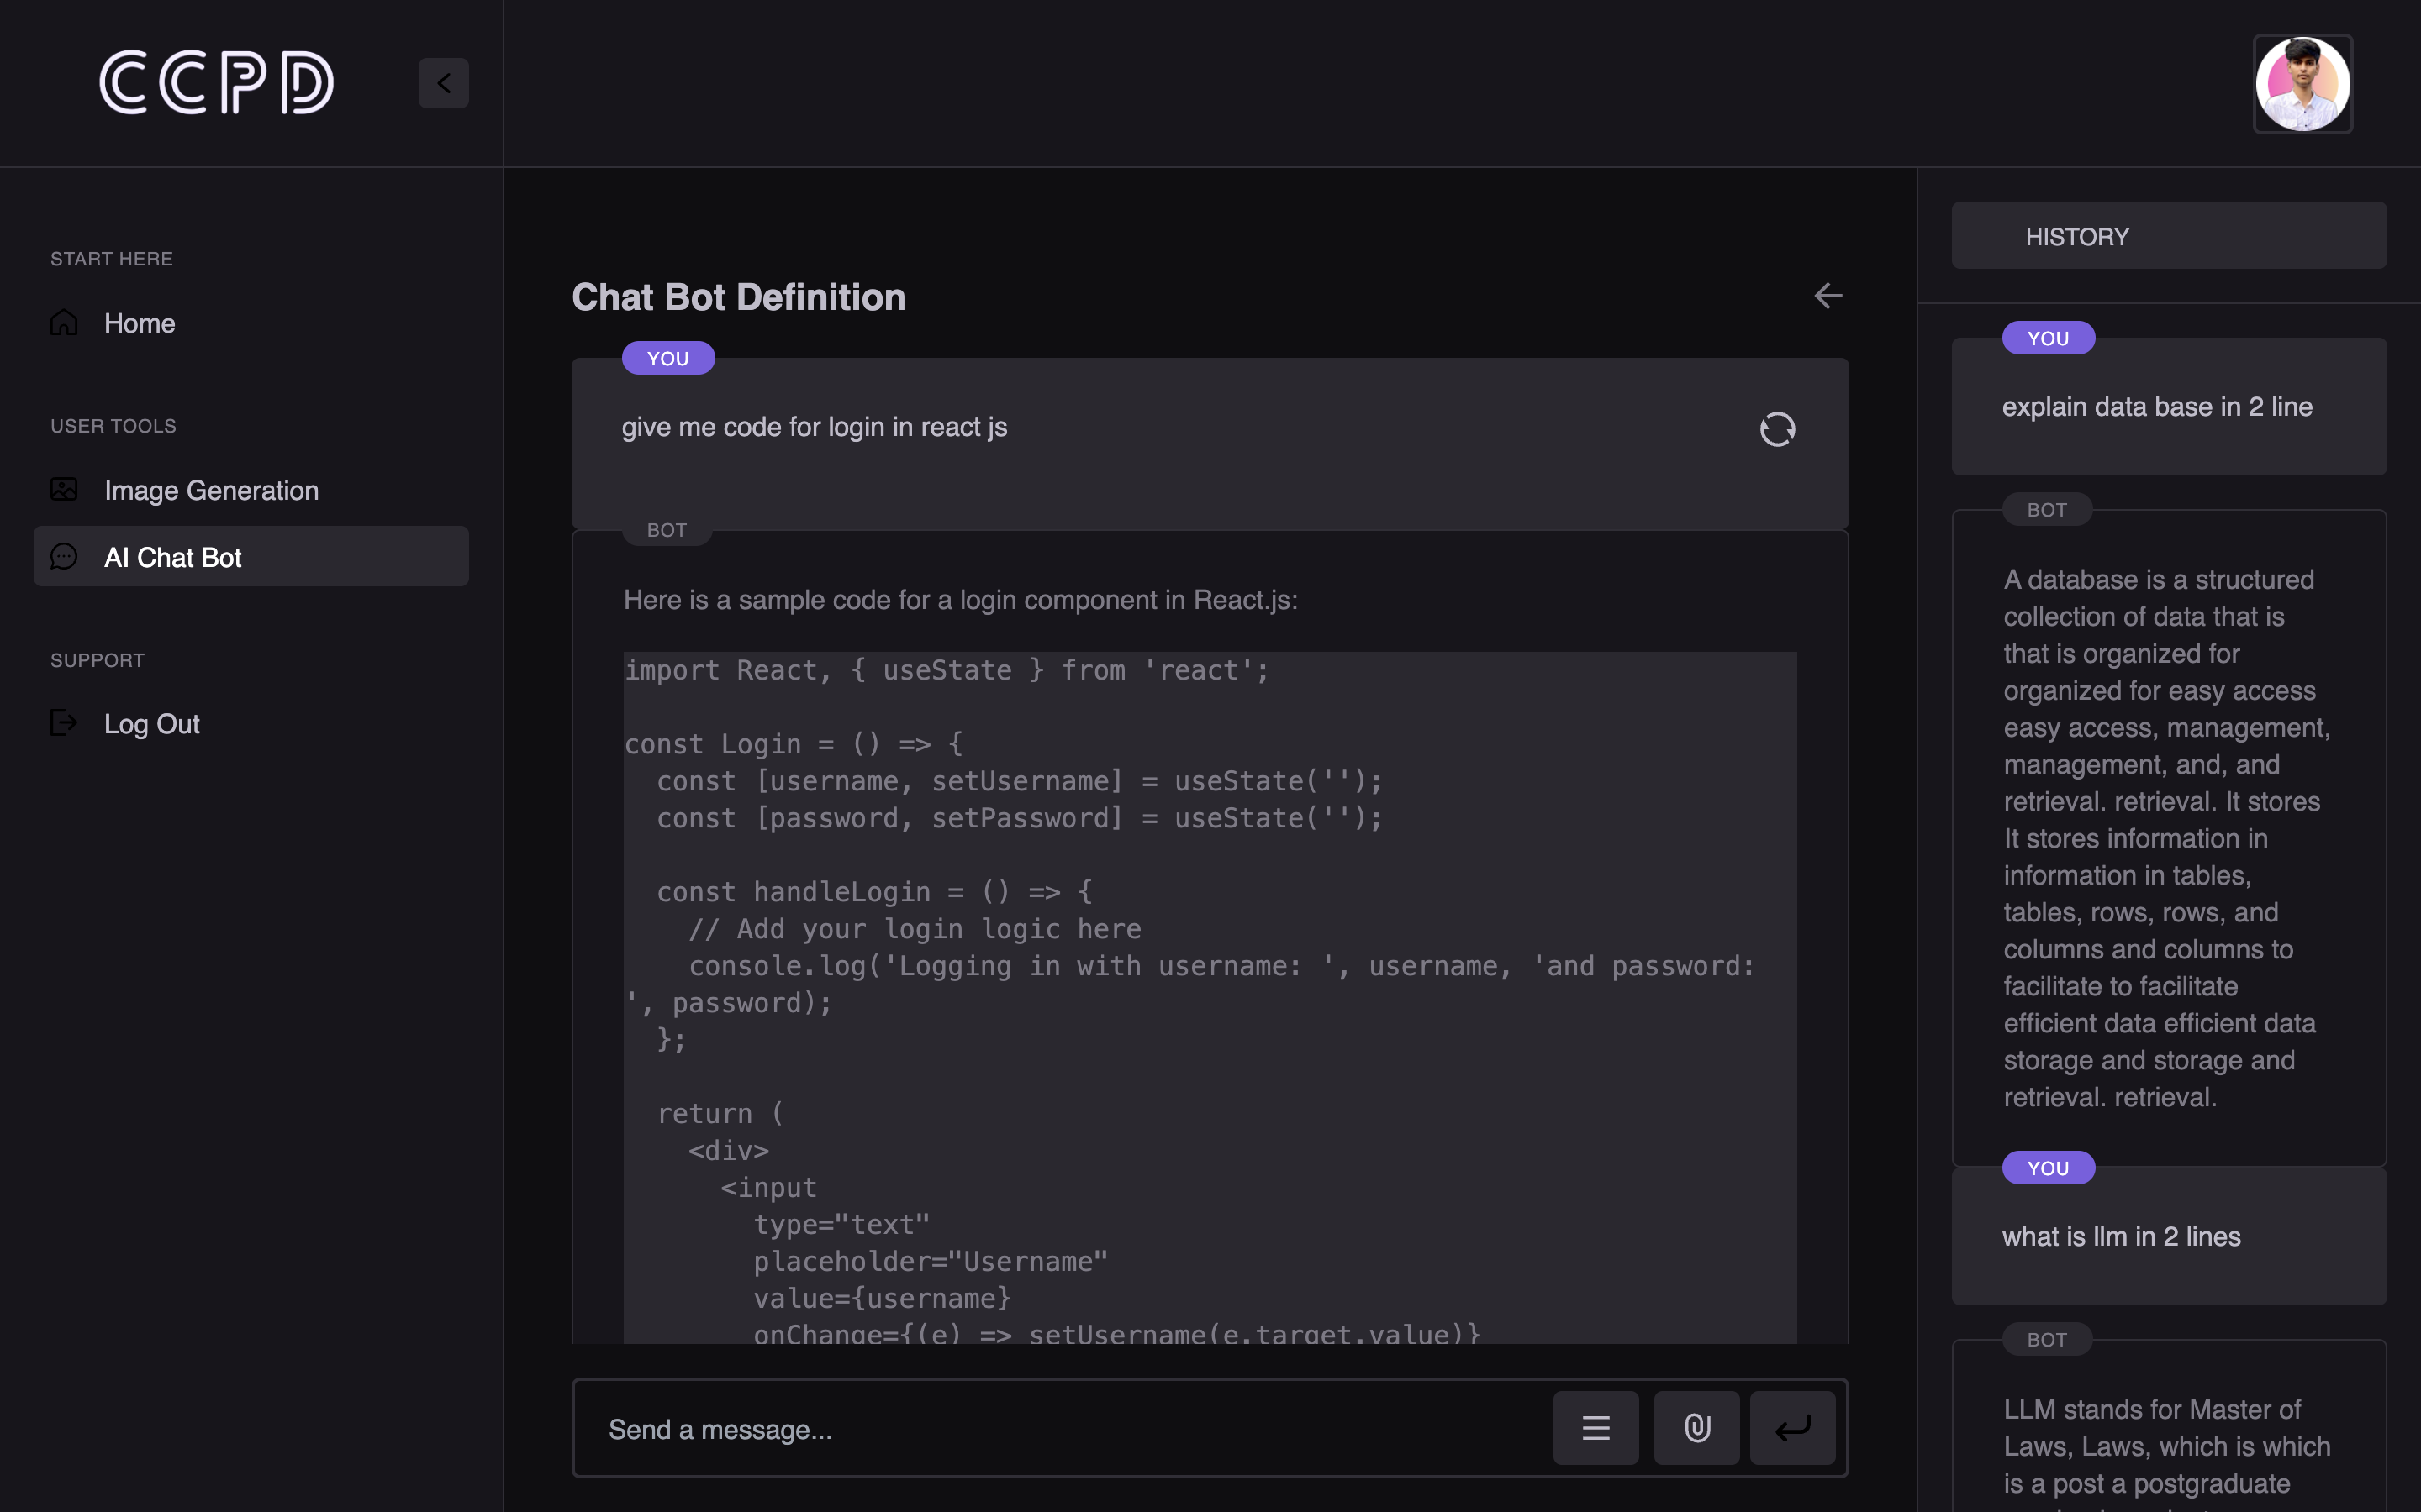The height and width of the screenshot is (1512, 2421).
Task: Open Image Generation tool
Action: (x=211, y=490)
